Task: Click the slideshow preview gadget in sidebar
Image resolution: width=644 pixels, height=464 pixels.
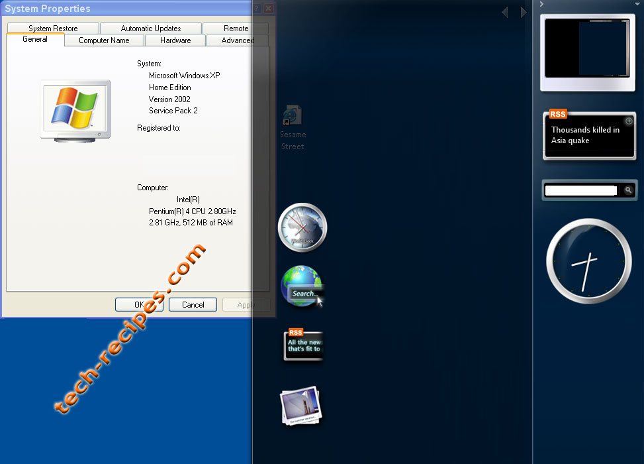Action: pyautogui.click(x=588, y=52)
